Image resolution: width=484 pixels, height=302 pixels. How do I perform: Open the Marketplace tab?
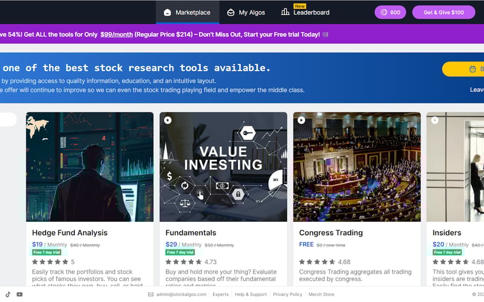coord(188,12)
